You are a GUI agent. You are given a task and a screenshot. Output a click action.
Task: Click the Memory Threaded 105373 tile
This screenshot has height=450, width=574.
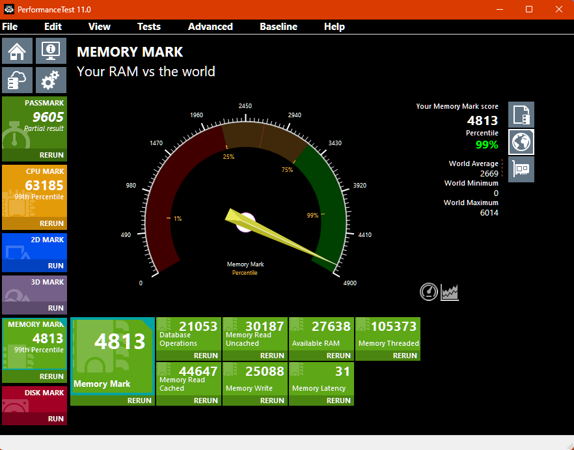(x=388, y=334)
